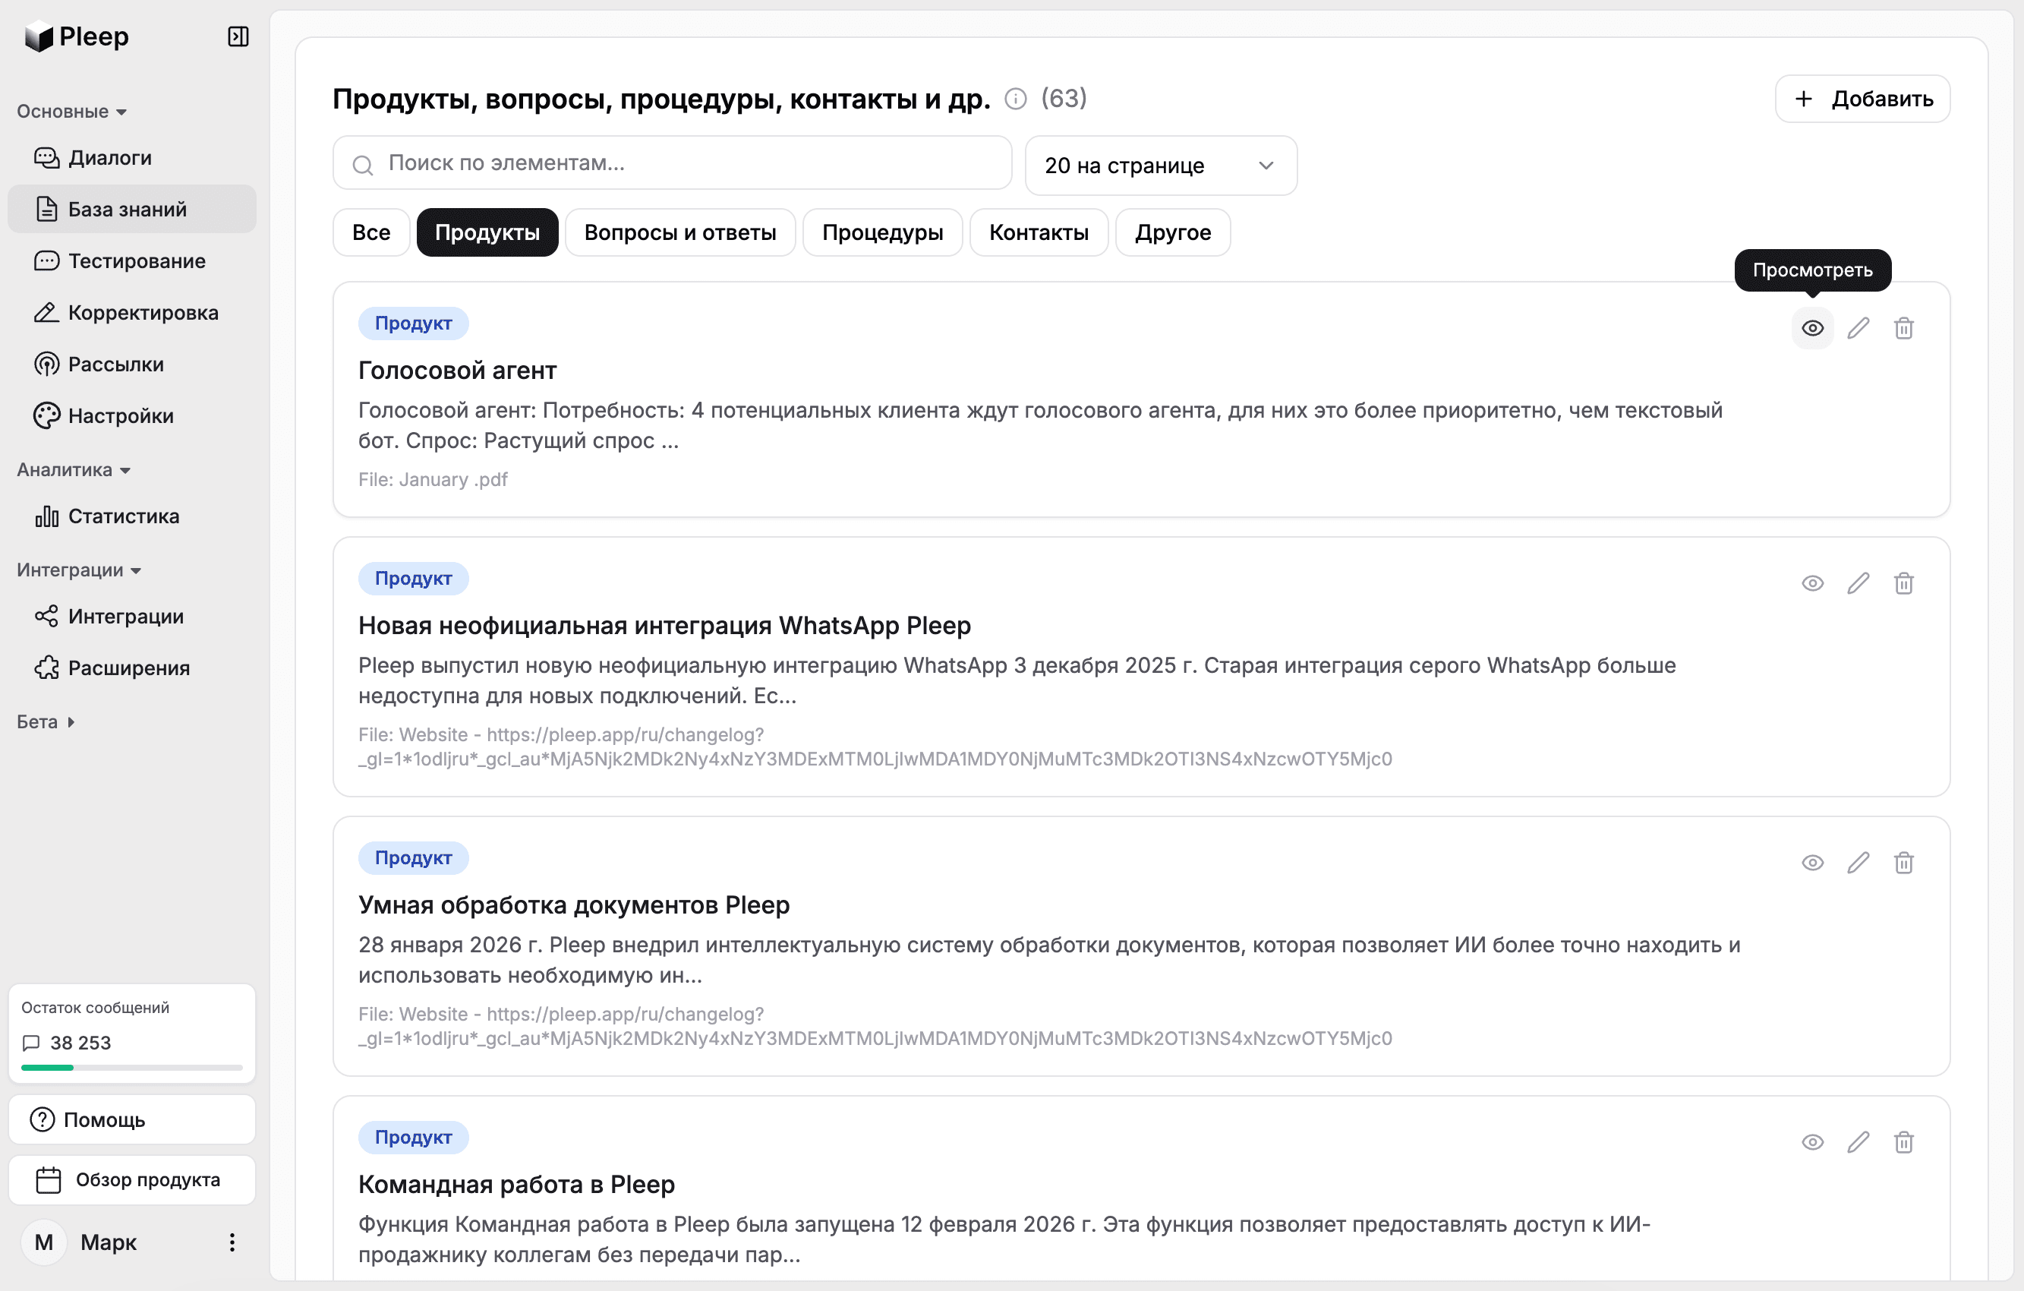Collapse the sidebar panel
2024x1291 pixels.
[x=238, y=37]
